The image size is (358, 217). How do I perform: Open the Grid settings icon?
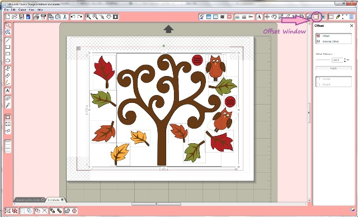[x=352, y=17]
